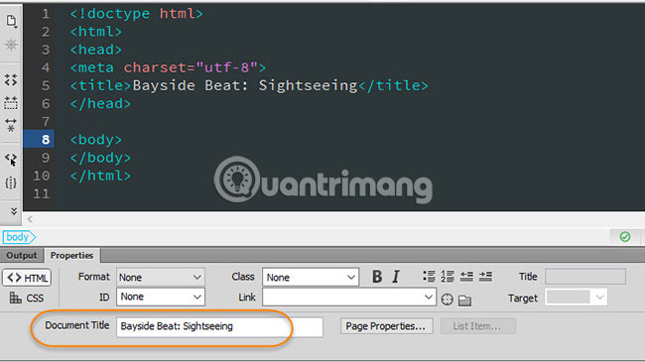Click the title text 'Bayside Beat: Sightseeing' in code
645x362 pixels.
245,85
